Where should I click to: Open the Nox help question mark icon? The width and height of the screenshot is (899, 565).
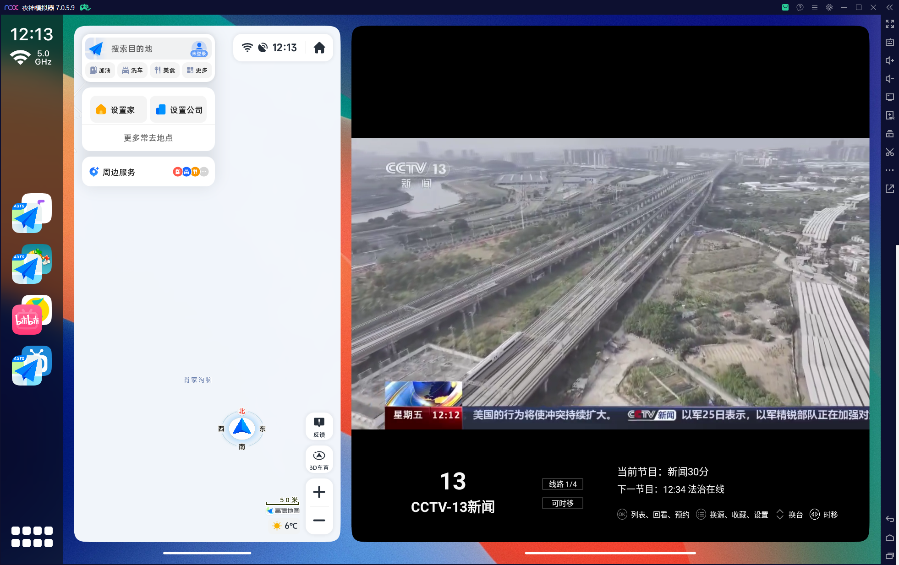[x=800, y=7]
